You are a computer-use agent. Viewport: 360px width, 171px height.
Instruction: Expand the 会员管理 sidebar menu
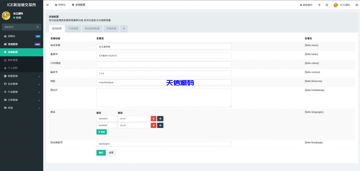pos(21,84)
